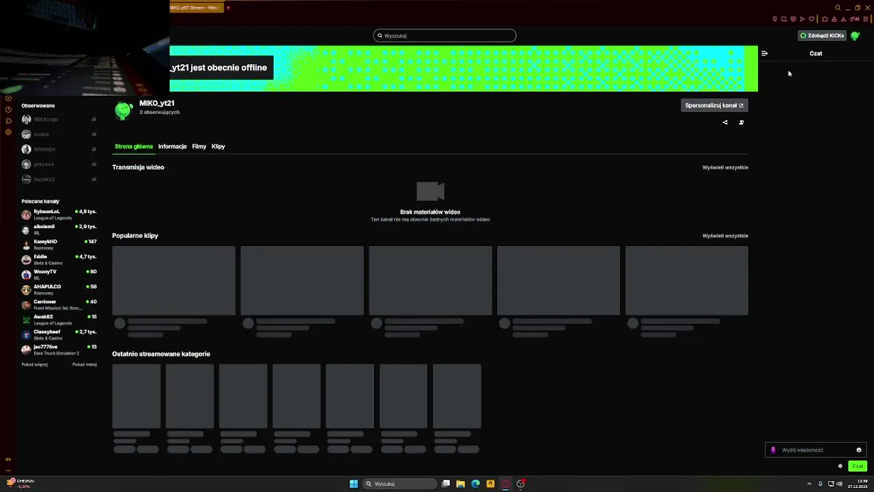
Task: Click the Opera GX taskbar icon
Action: click(x=506, y=484)
